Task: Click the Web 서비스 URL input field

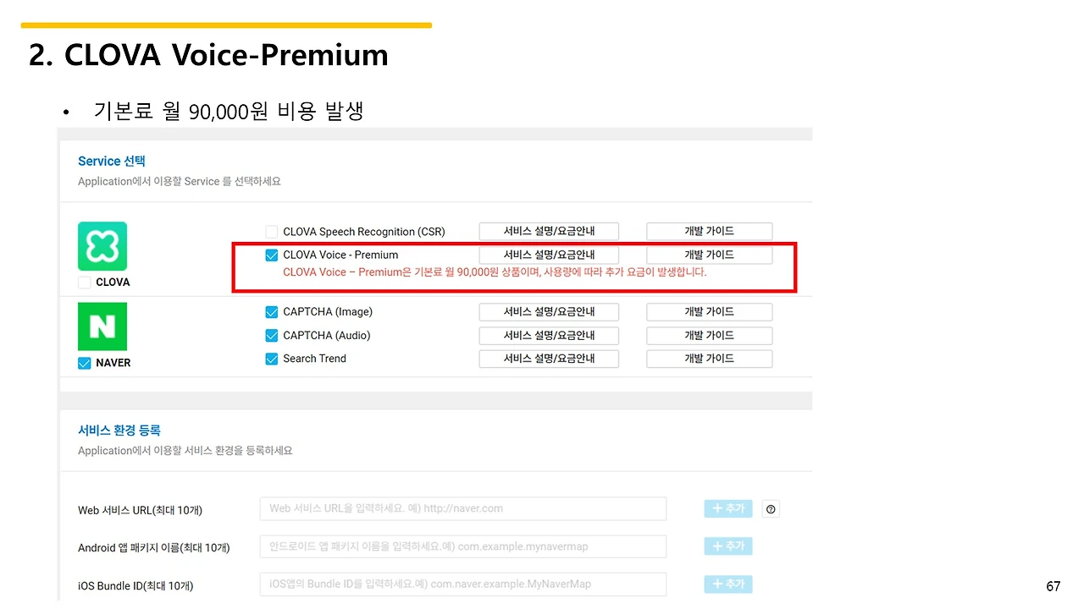Action: [463, 508]
